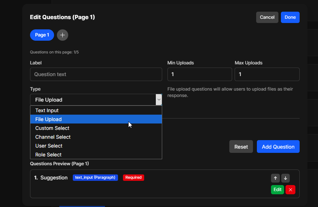Click the Min Uploads number field
This screenshot has width=318, height=207.
(199, 74)
